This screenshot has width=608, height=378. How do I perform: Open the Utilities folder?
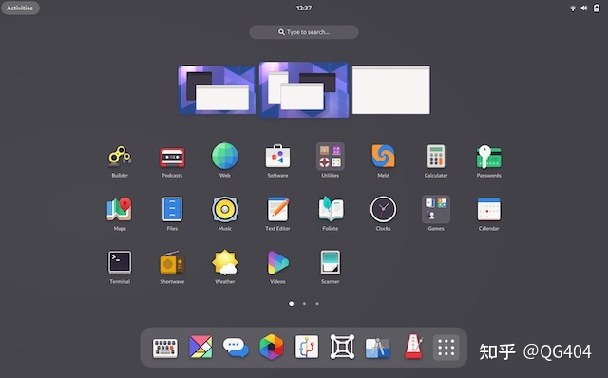[x=331, y=157]
